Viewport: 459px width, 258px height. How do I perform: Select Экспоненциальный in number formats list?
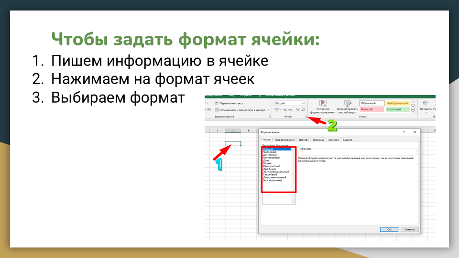277,172
